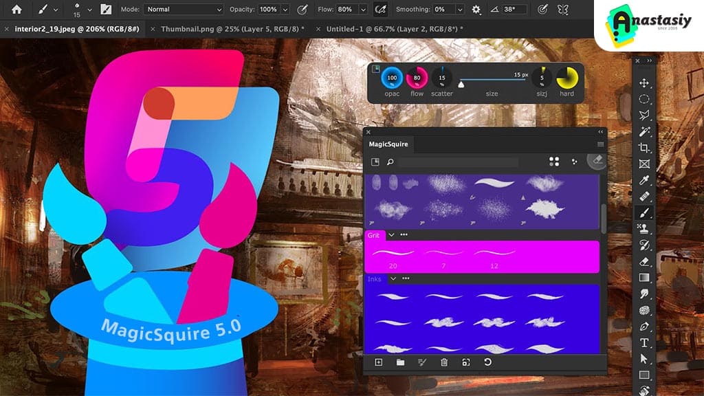Select the Polygonal Lasso tool

point(643,115)
